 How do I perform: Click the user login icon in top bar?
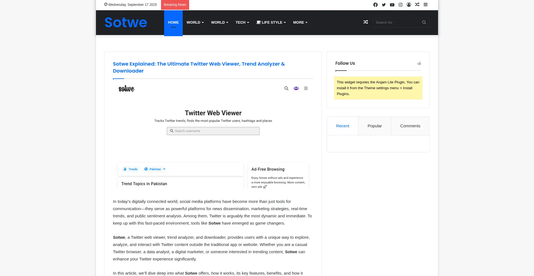click(x=409, y=4)
